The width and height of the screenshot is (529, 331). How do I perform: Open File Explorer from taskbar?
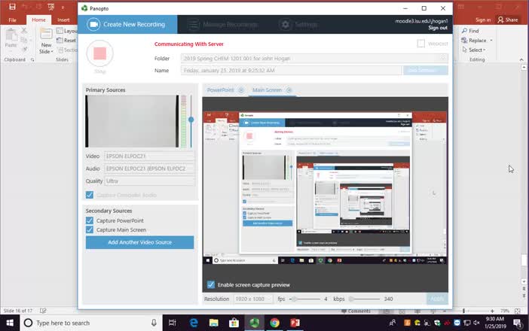pyautogui.click(x=213, y=323)
